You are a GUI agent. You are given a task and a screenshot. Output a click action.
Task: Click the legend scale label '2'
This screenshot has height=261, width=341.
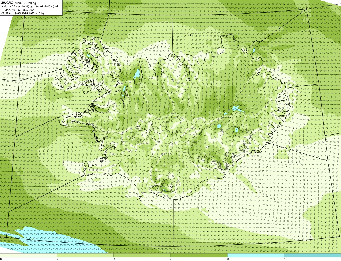[x=58, y=259]
